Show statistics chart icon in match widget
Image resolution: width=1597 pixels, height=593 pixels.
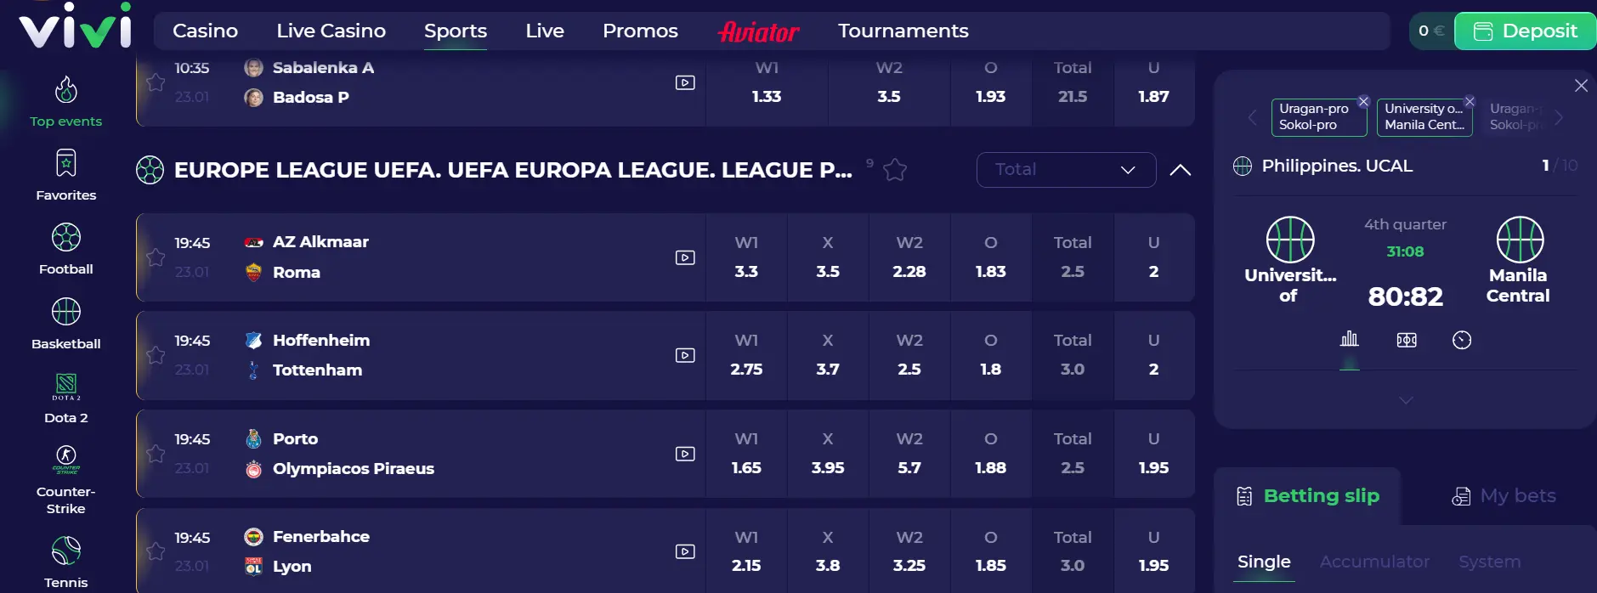[x=1350, y=340]
